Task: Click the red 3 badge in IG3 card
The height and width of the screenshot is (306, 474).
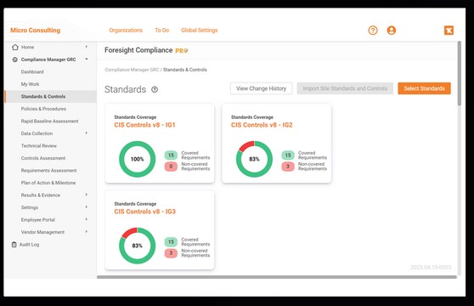Action: click(171, 253)
